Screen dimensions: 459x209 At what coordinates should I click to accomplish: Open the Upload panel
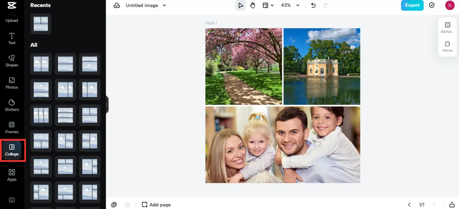[x=12, y=21]
